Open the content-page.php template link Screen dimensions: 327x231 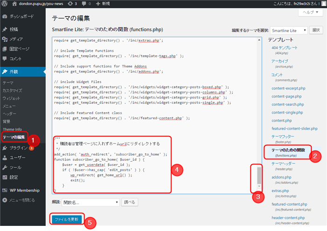286,96
